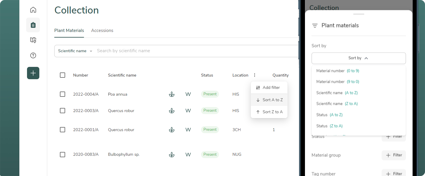Switch to the Plant Materials tab
The width and height of the screenshot is (425, 176).
(x=69, y=31)
